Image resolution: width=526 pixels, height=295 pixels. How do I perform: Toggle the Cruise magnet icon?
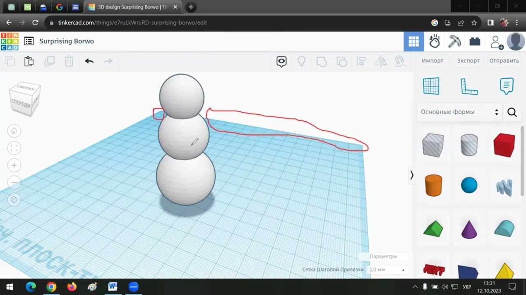pos(400,61)
